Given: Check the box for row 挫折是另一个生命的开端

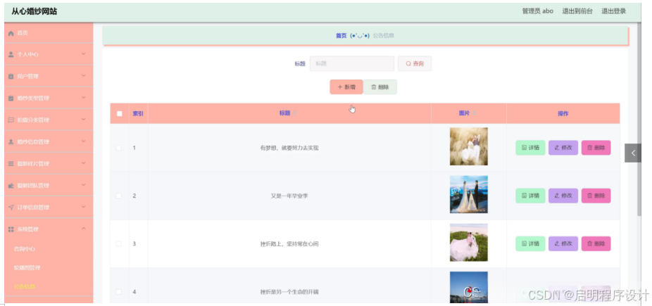Looking at the screenshot, I should (x=119, y=292).
